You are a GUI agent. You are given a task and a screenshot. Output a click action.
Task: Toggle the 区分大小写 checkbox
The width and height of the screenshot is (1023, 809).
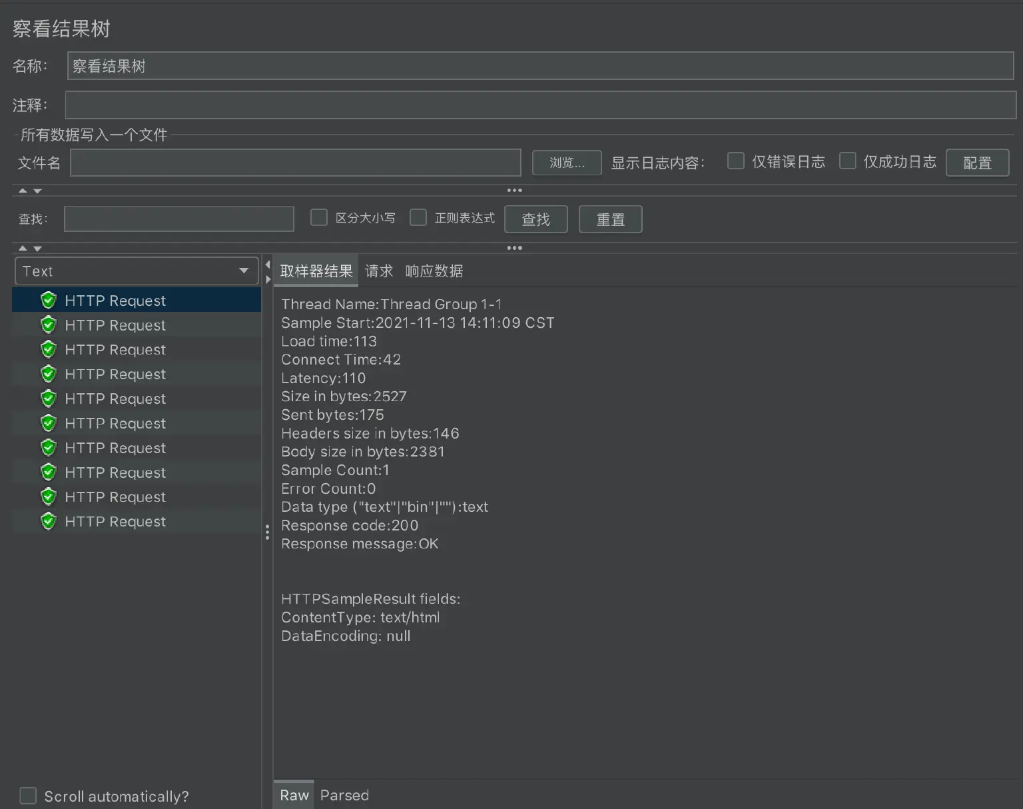[x=319, y=218]
